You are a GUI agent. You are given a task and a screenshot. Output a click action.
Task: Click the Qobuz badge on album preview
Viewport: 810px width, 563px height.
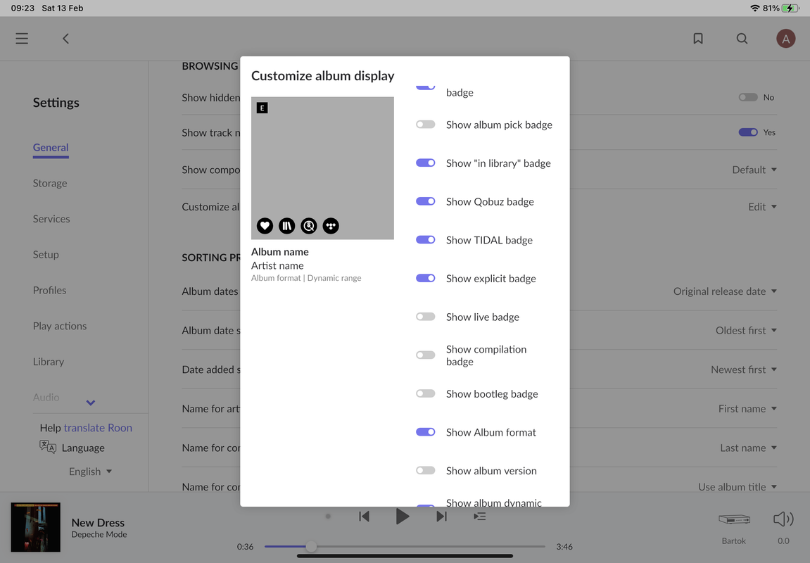(x=309, y=226)
